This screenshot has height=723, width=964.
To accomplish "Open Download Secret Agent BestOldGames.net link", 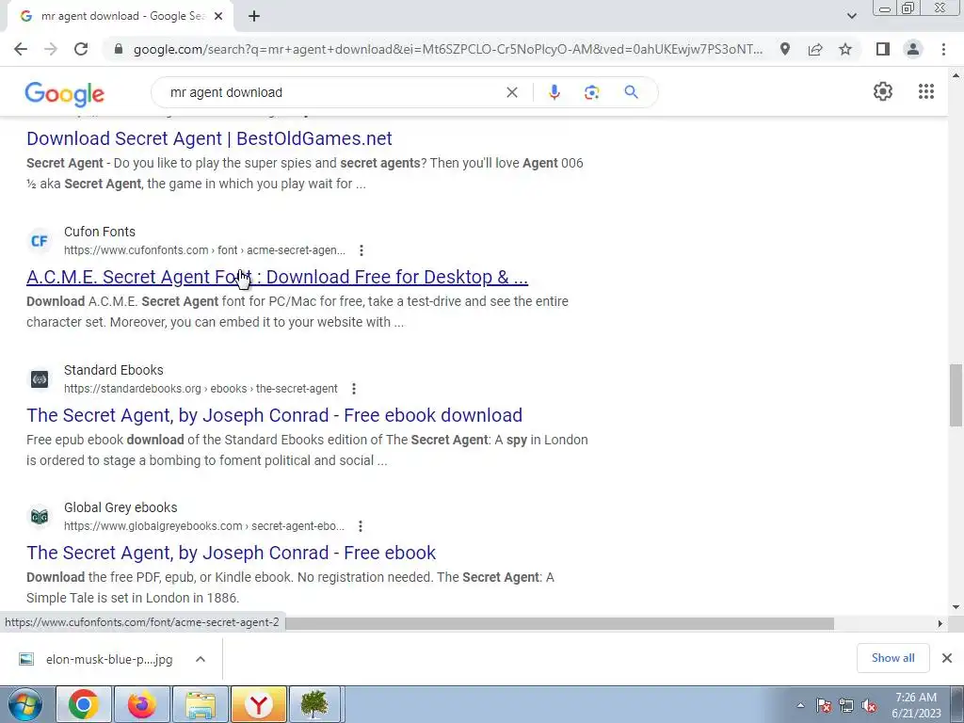I will click(x=209, y=138).
